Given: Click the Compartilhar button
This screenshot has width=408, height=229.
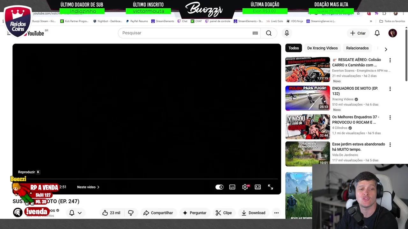Looking at the screenshot, I should click(158, 213).
